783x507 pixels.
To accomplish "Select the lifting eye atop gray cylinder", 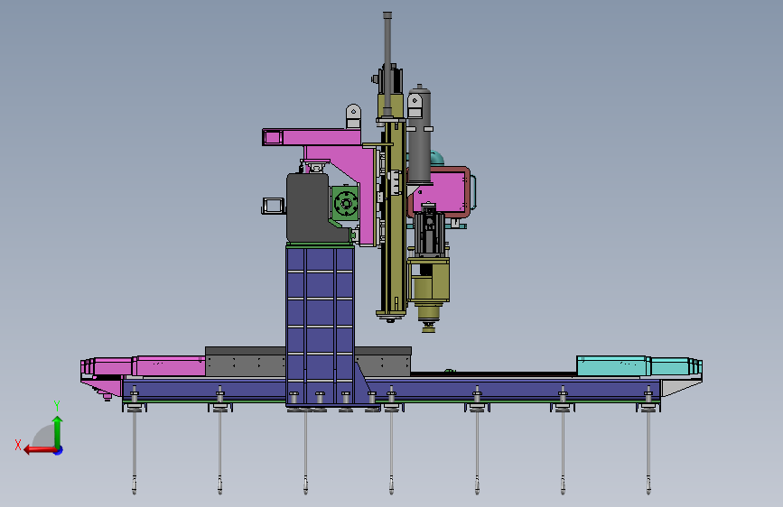I will (415, 106).
